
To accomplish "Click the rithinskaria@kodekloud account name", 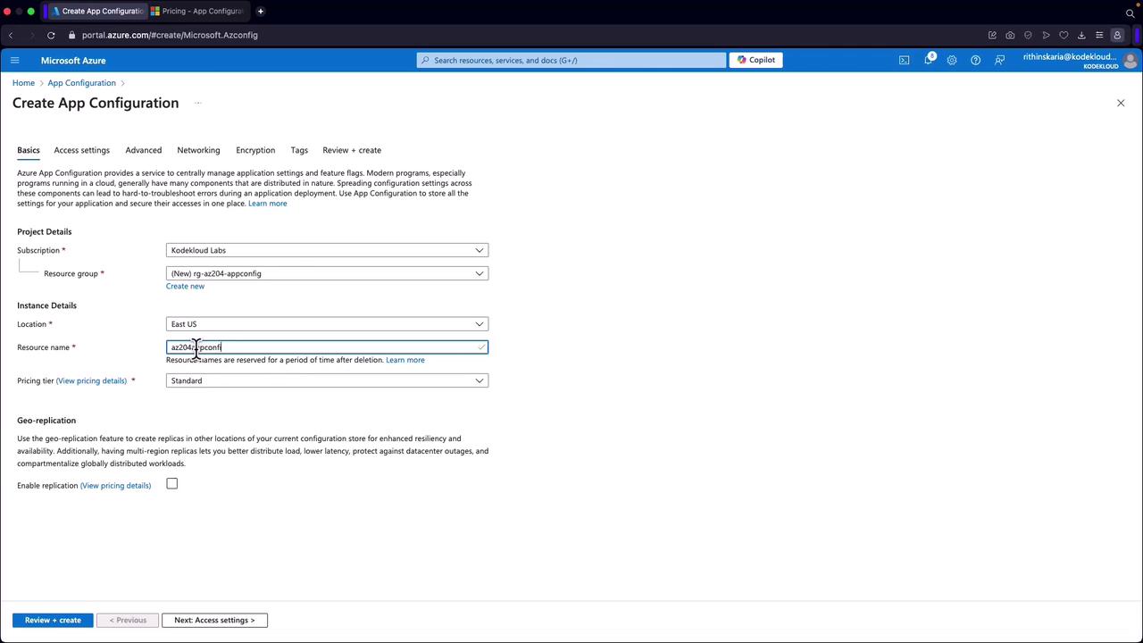I will (1070, 56).
